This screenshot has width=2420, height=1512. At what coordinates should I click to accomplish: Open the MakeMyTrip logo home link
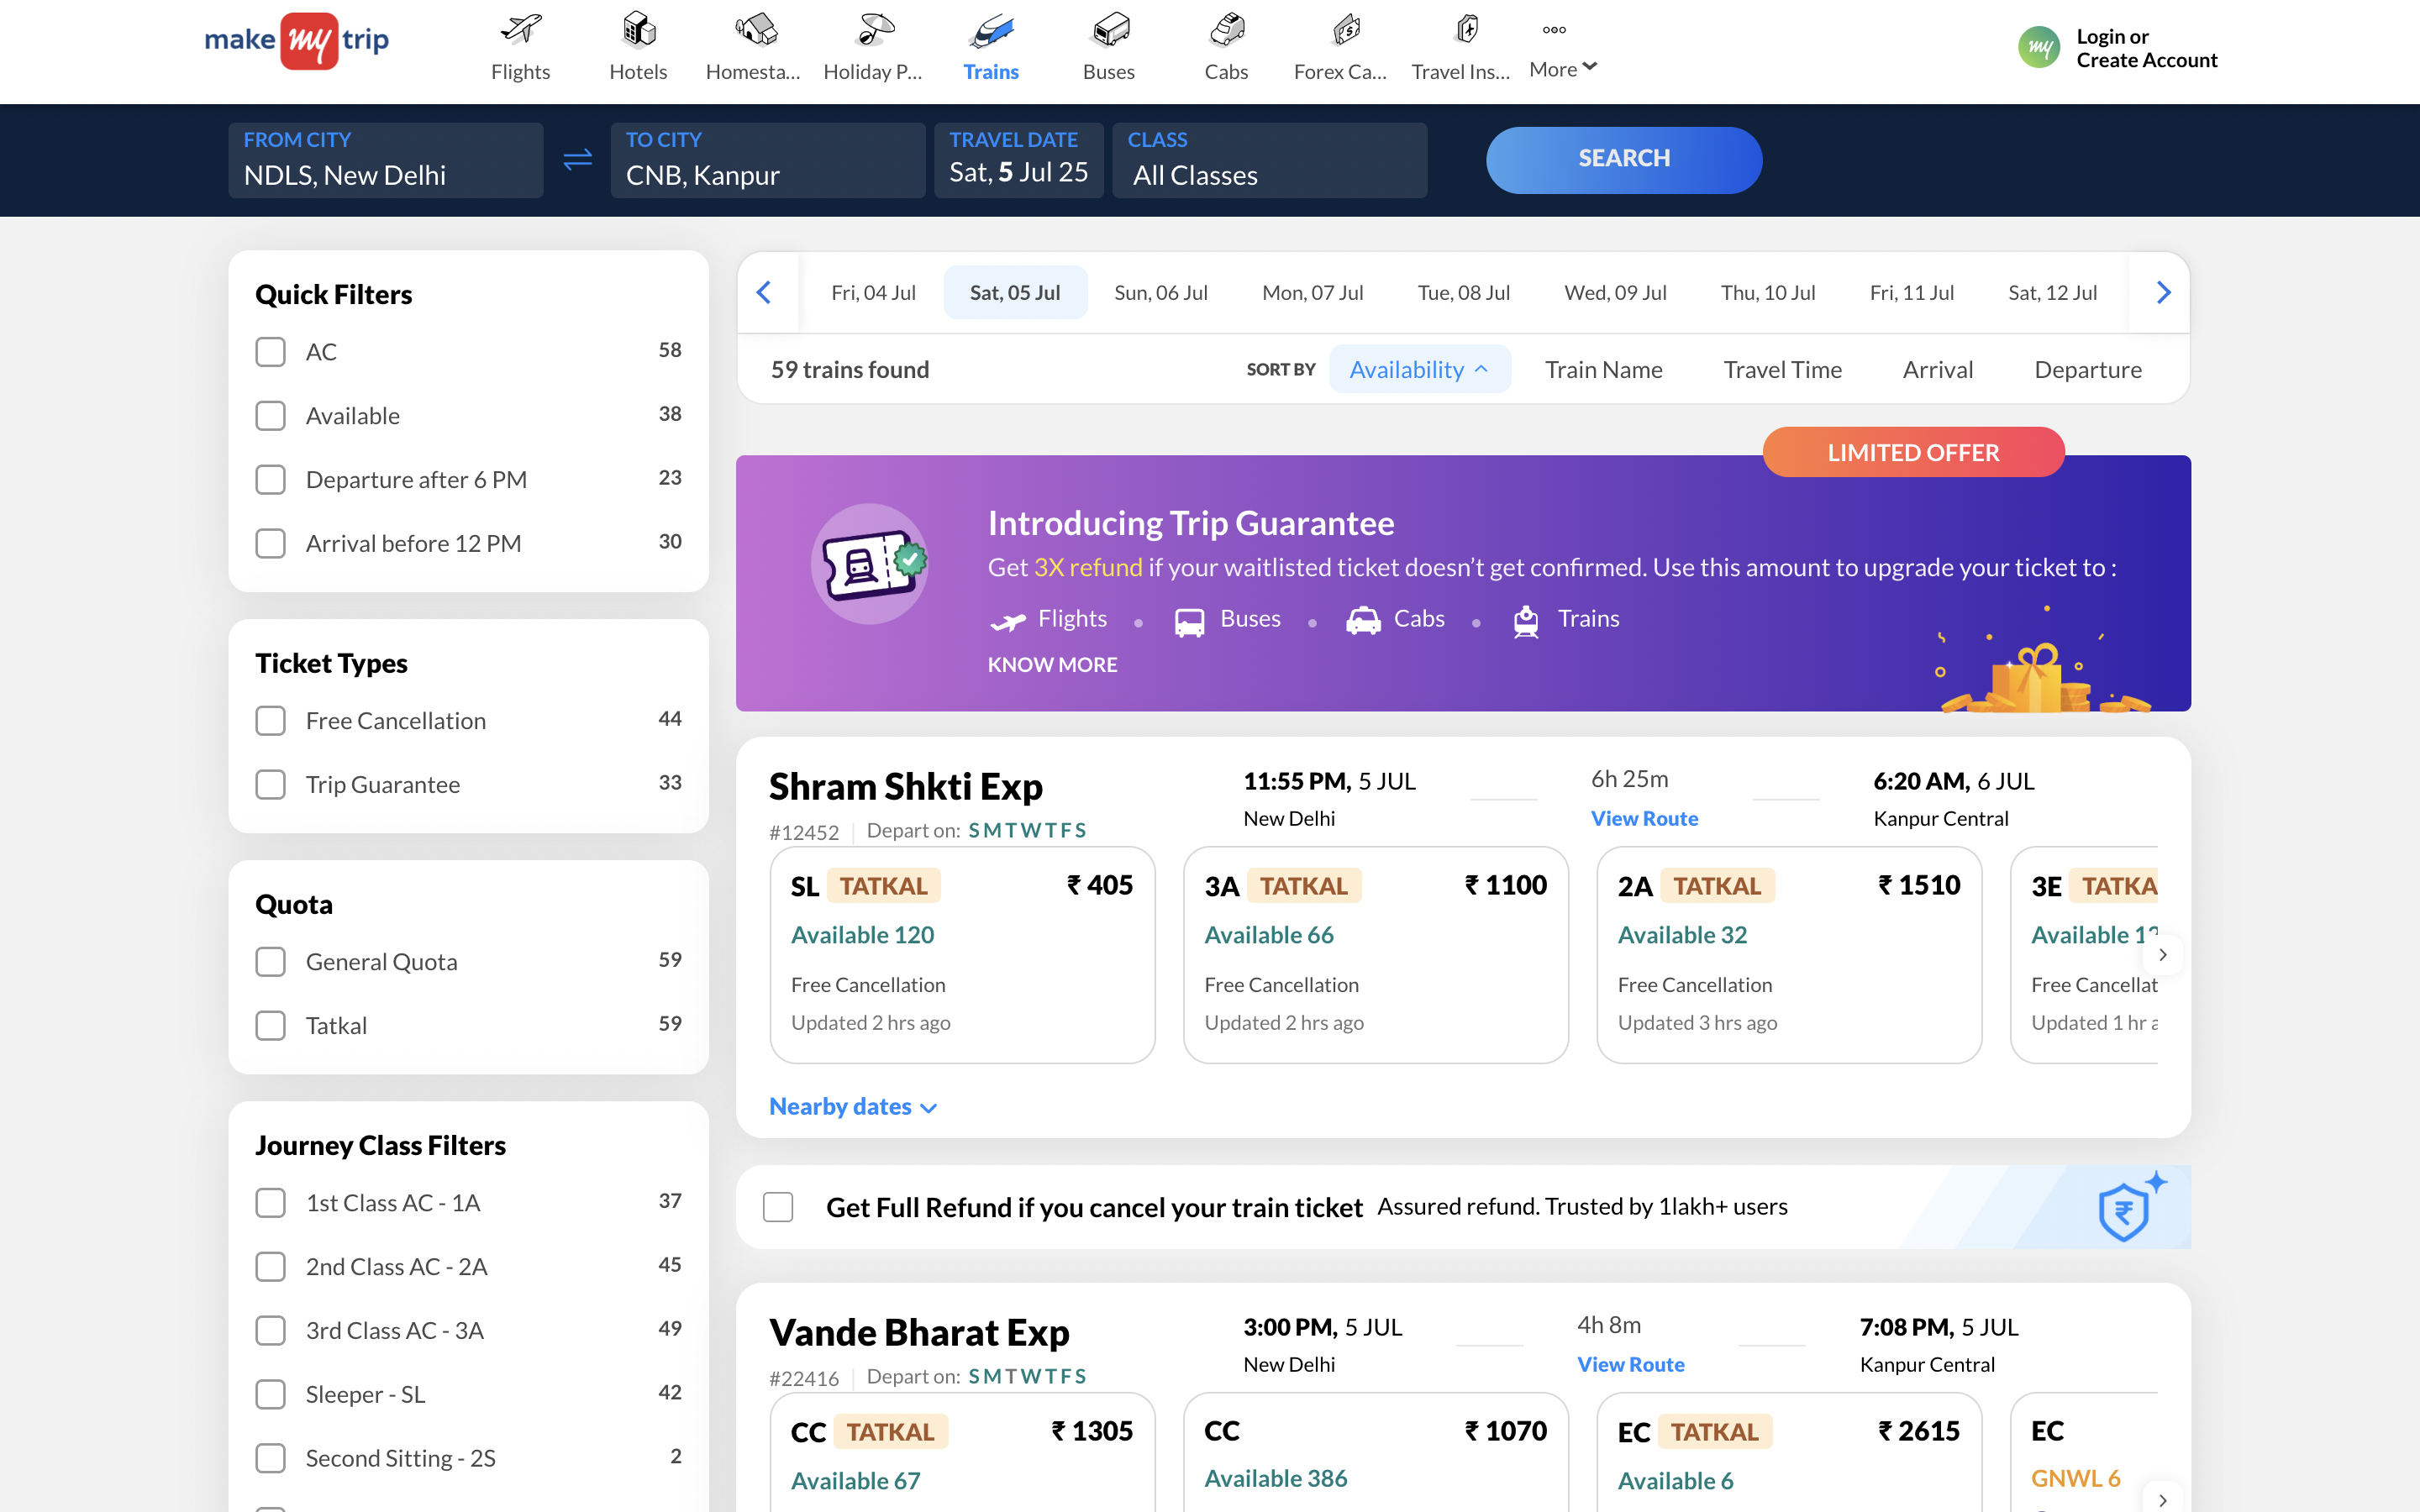click(x=296, y=41)
